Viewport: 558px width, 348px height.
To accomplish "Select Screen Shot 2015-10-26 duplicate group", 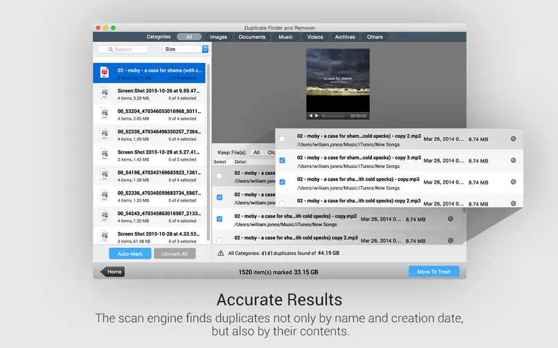I will tap(149, 94).
